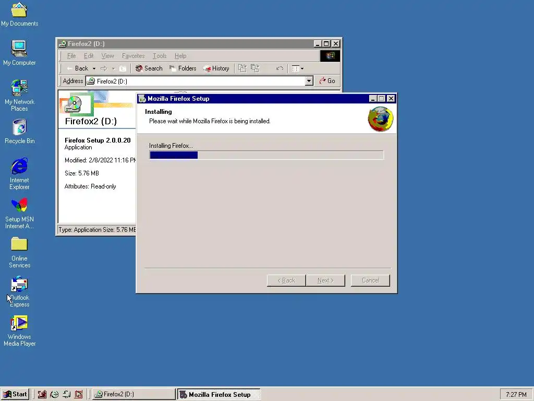Open the My Documents desktop icon

(19, 14)
